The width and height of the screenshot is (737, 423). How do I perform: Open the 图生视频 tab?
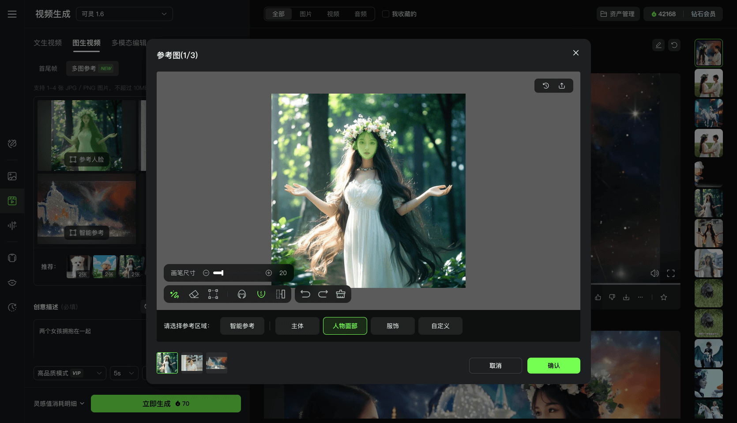click(x=86, y=43)
